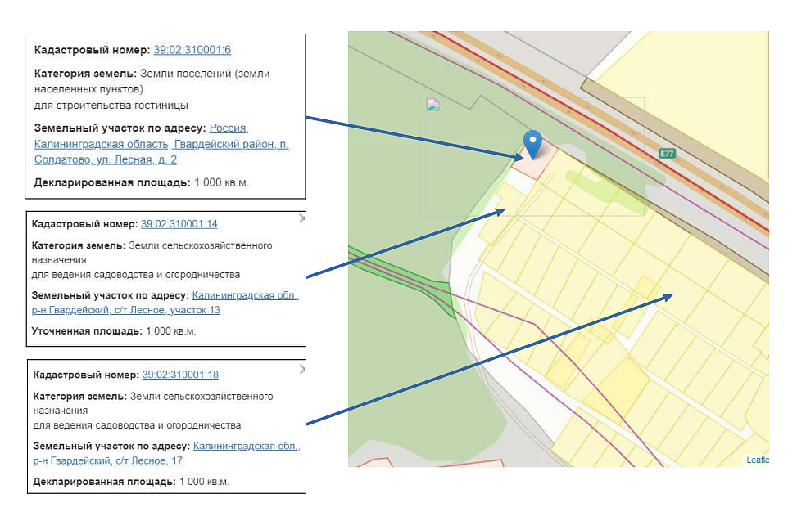Open cadastral number link 39:02:310001:6
Viewport: 797px width, 512px height.
pos(192,50)
